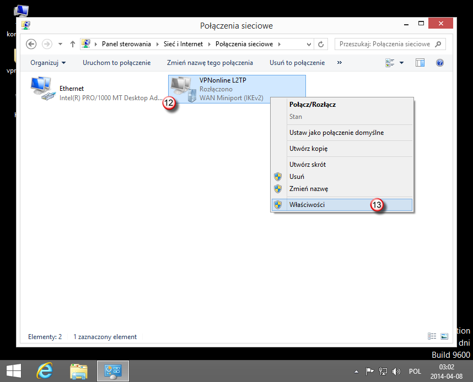Click Uruchom to połączenie

pos(117,63)
